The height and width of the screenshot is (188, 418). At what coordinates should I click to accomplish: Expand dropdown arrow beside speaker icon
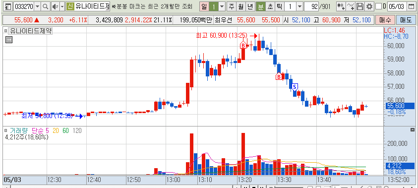[x=62, y=6]
